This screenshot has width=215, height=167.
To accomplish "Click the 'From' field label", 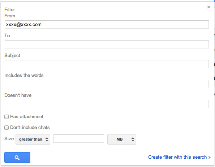I will [10, 16].
